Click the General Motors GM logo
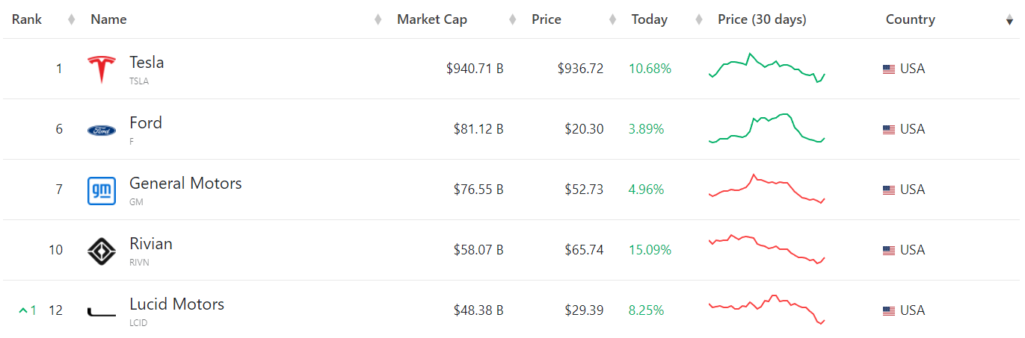This screenshot has width=1025, height=338. [102, 190]
